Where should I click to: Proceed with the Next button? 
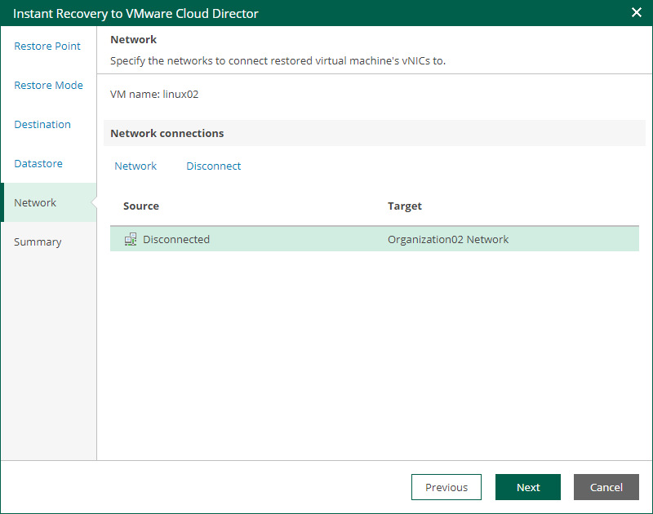(x=528, y=487)
